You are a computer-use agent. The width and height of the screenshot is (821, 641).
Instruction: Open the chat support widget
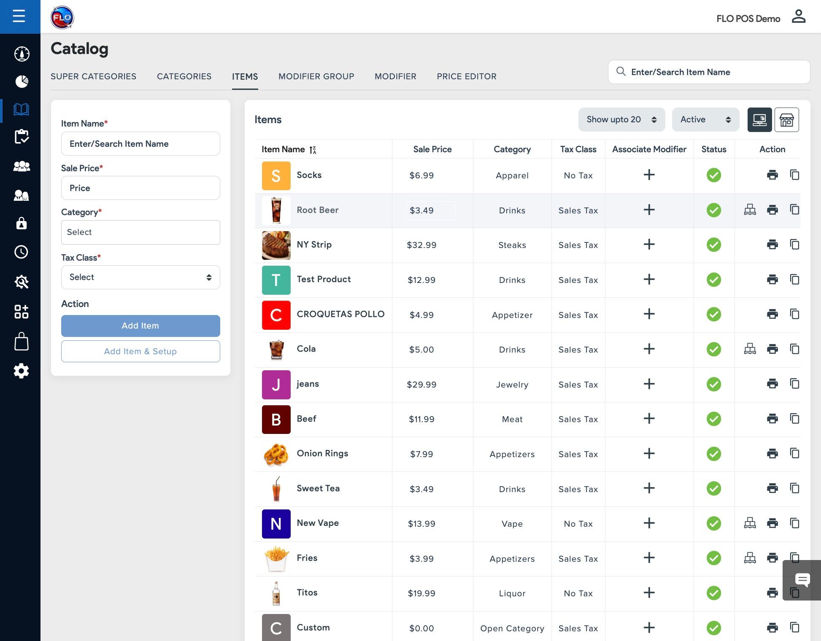tap(802, 580)
